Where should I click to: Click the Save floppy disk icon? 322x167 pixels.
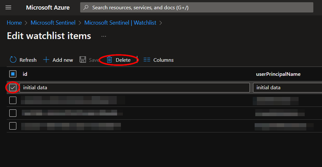tap(83, 60)
